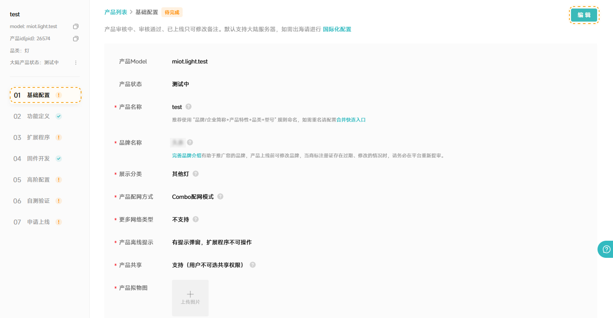The height and width of the screenshot is (318, 613).
Task: Copy the product model miot.light.test
Action: (x=75, y=26)
